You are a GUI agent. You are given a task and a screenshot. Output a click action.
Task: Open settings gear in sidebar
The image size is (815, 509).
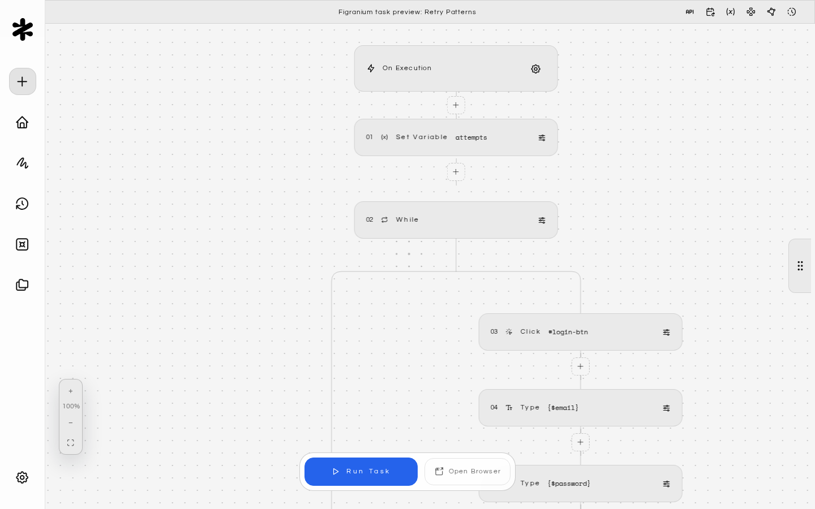[x=22, y=477]
